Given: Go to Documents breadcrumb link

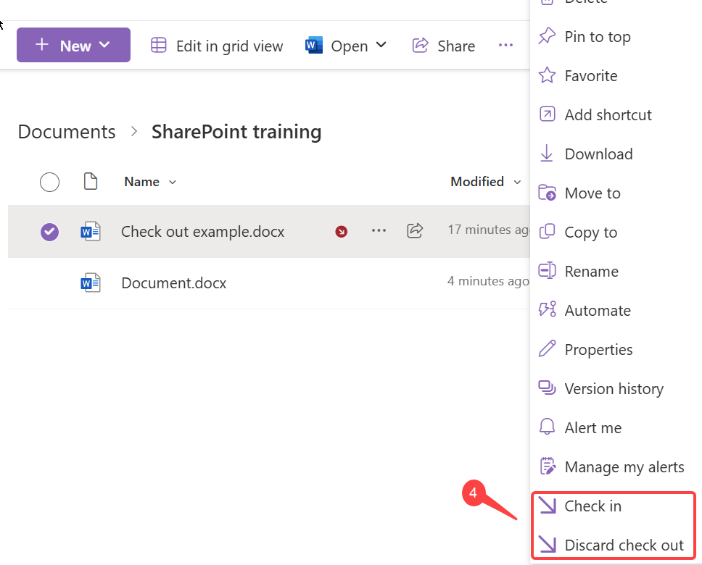Looking at the screenshot, I should [x=67, y=132].
